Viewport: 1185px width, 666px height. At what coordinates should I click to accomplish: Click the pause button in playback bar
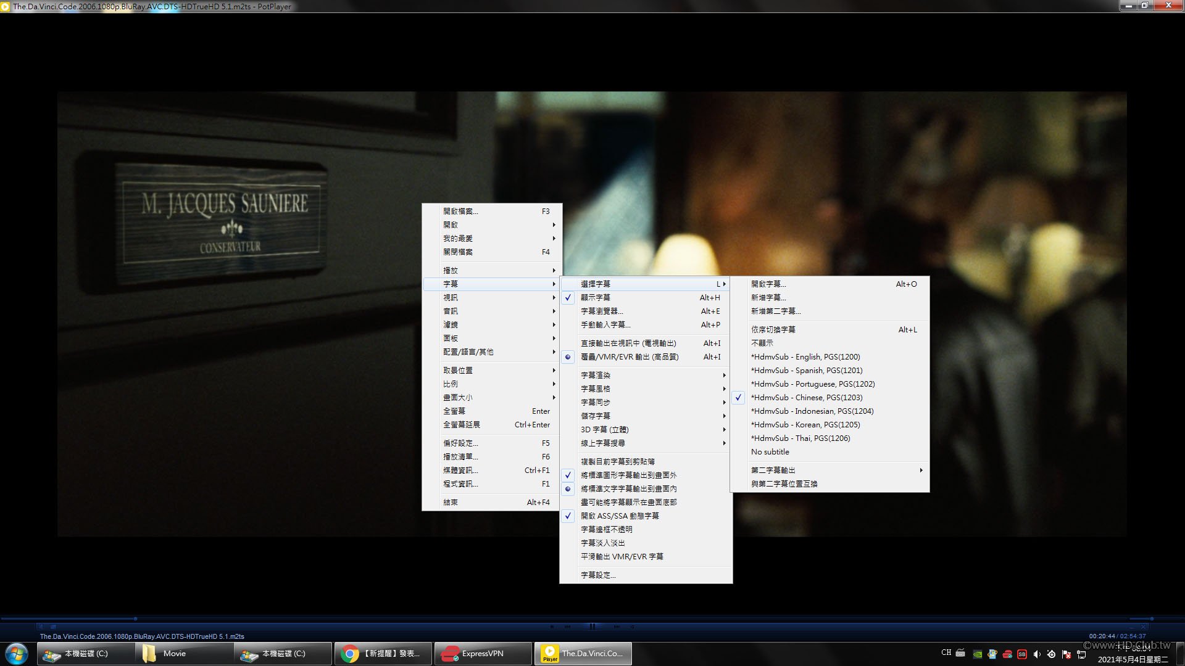pos(592,627)
